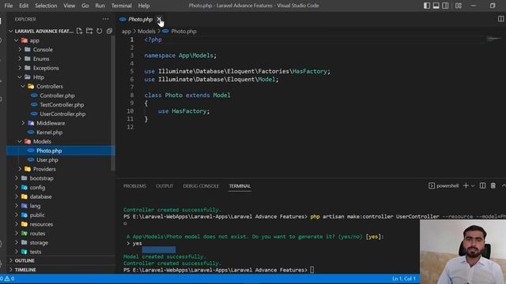Open Kernel.php in the file tree
506x284 pixels.
pos(61,133)
